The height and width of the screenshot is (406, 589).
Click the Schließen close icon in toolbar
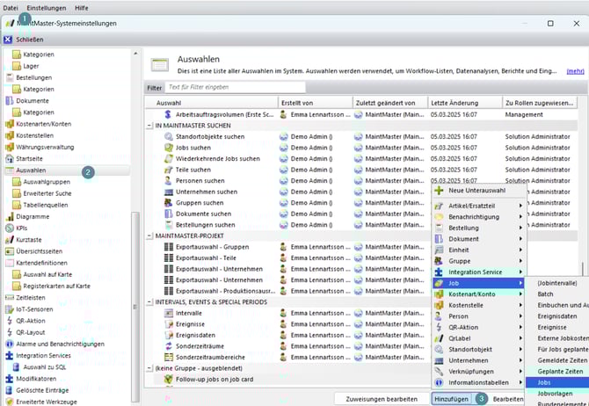coord(8,40)
